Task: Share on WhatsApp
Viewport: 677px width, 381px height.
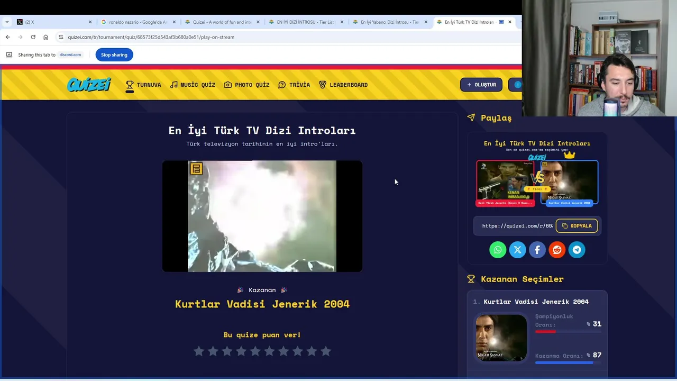Action: [x=498, y=250]
